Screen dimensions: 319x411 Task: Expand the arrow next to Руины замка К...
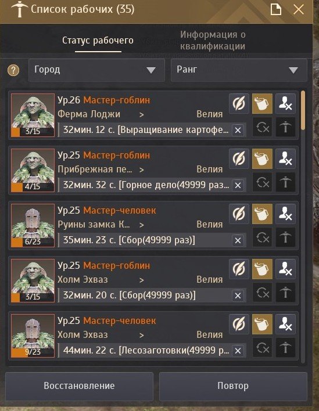142,225
